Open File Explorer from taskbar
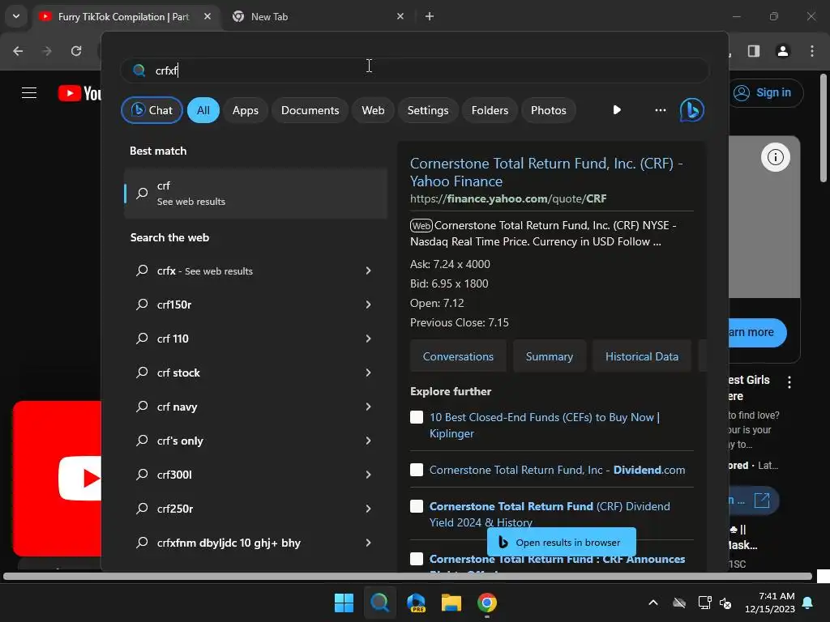This screenshot has height=622, width=830. pyautogui.click(x=451, y=603)
